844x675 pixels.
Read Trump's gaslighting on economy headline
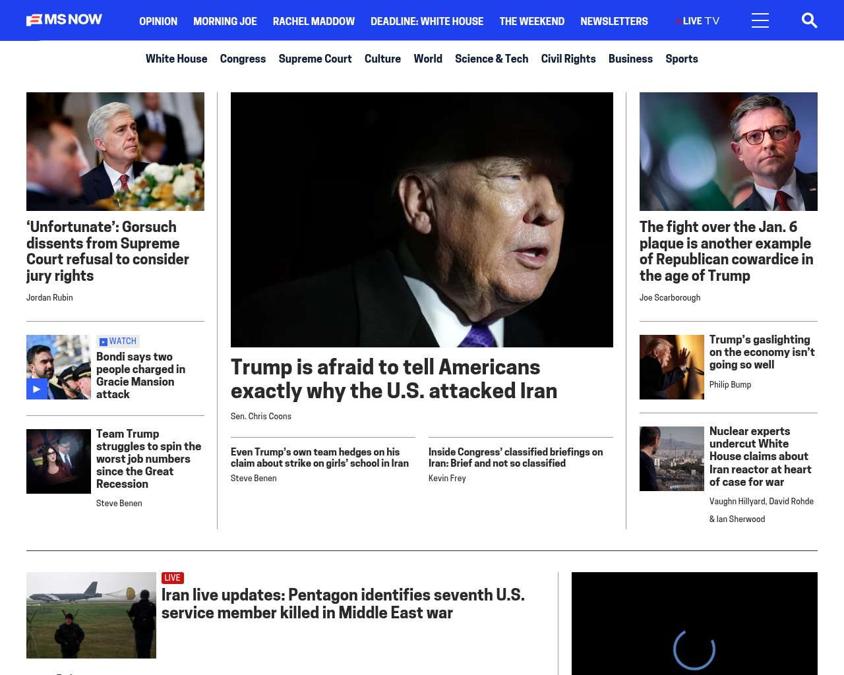pyautogui.click(x=762, y=352)
